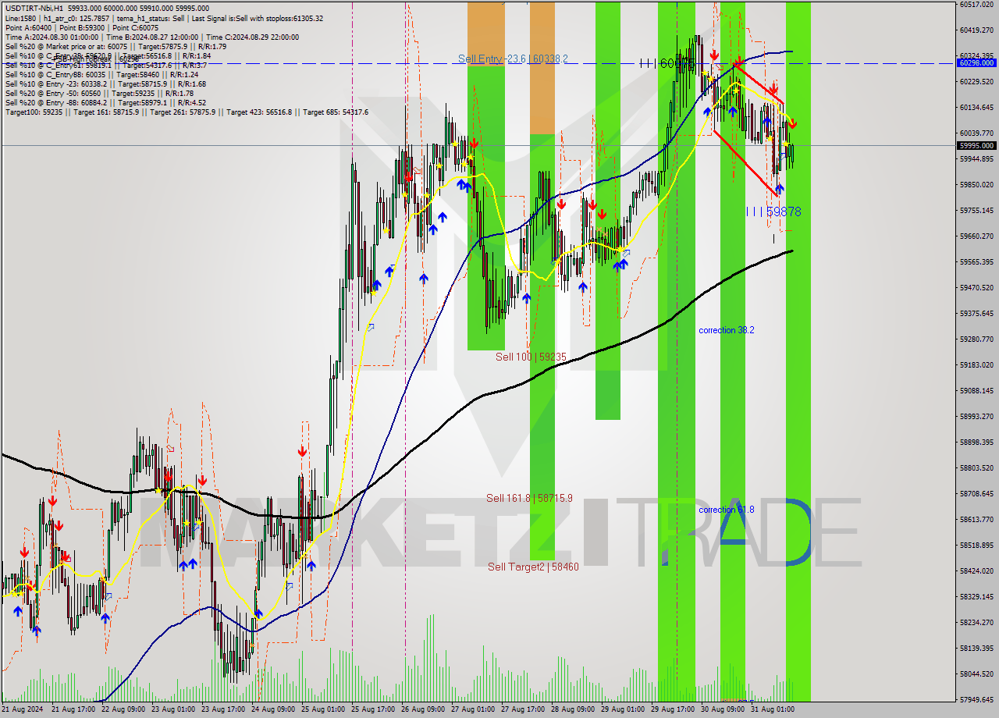Viewport: 999px width, 718px height.
Task: Click the '22 Aug 09:00' time axis label
Action: point(124,709)
